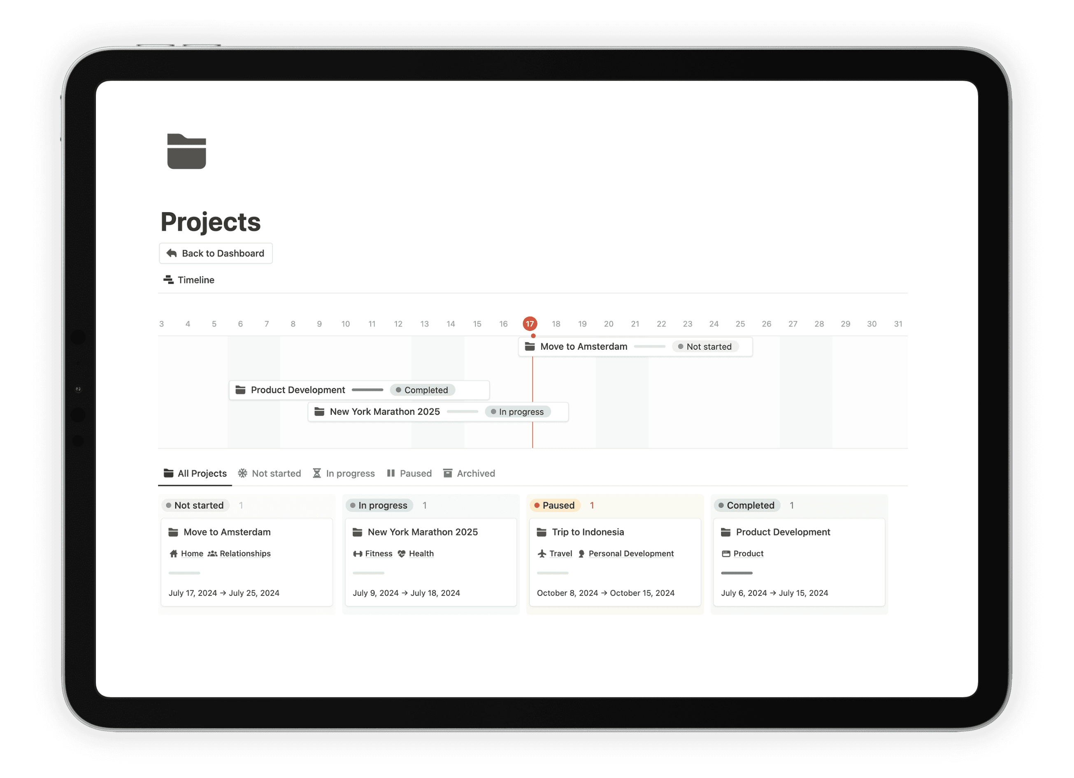This screenshot has height=778, width=1074.
Task: Select the In progress tab filter
Action: [x=345, y=474]
